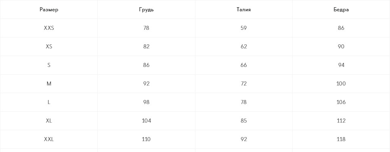Select the S size cell
Image resolution: width=390 pixels, height=152 pixels.
click(49, 65)
